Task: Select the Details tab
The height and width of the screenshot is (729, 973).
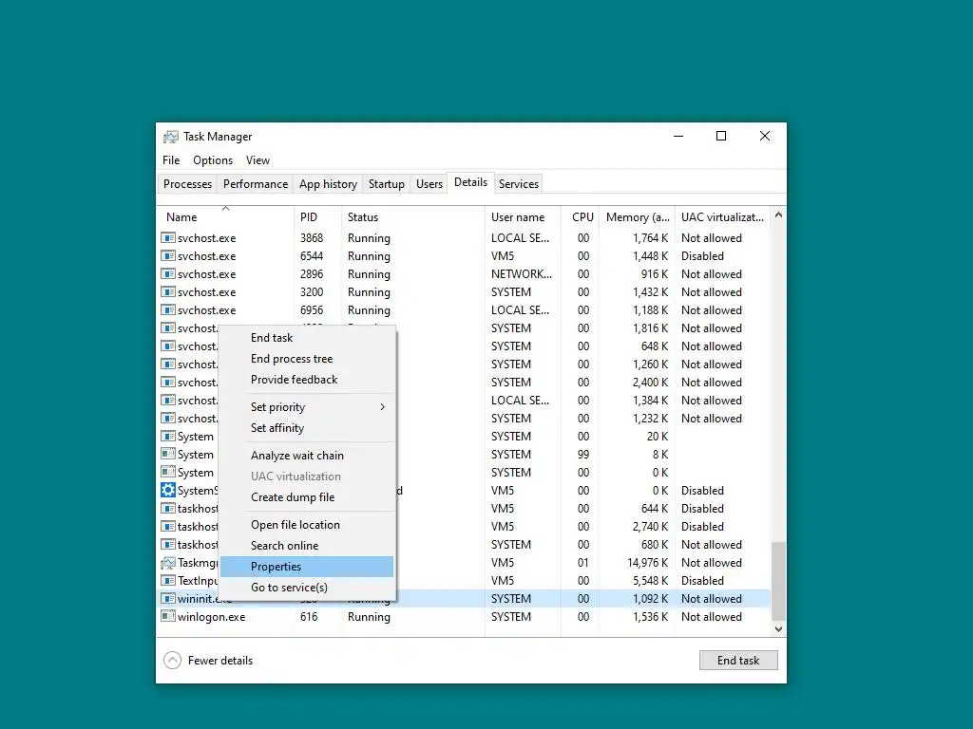Action: (470, 182)
